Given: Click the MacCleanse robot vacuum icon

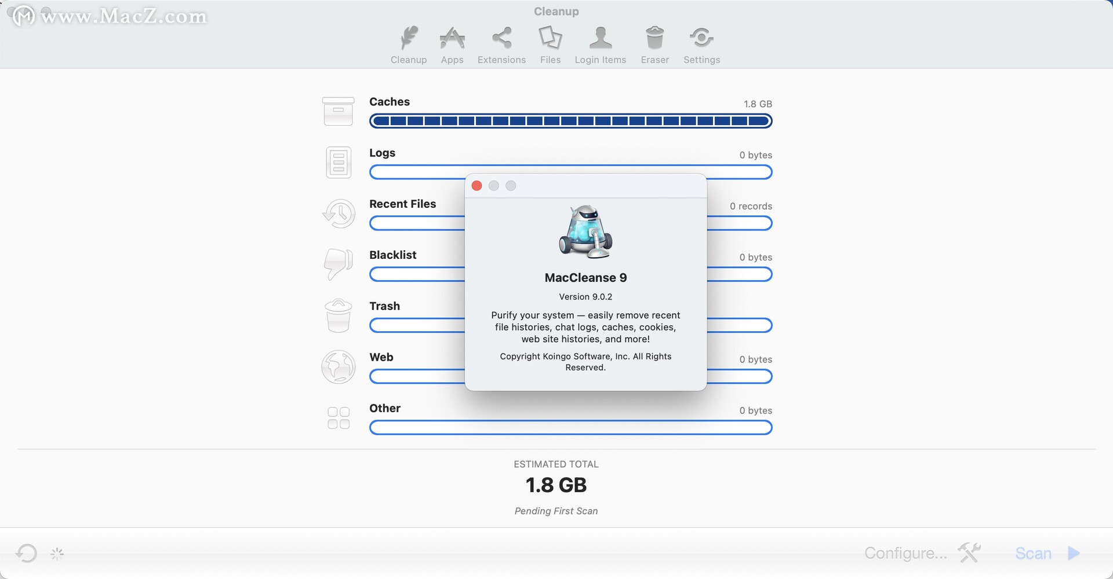Looking at the screenshot, I should (585, 232).
